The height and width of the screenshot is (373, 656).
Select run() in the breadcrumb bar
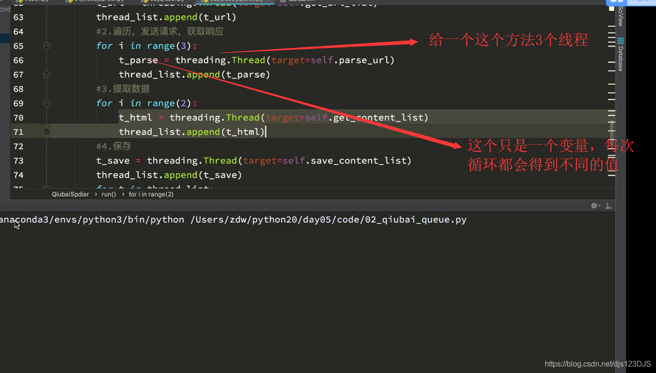109,194
